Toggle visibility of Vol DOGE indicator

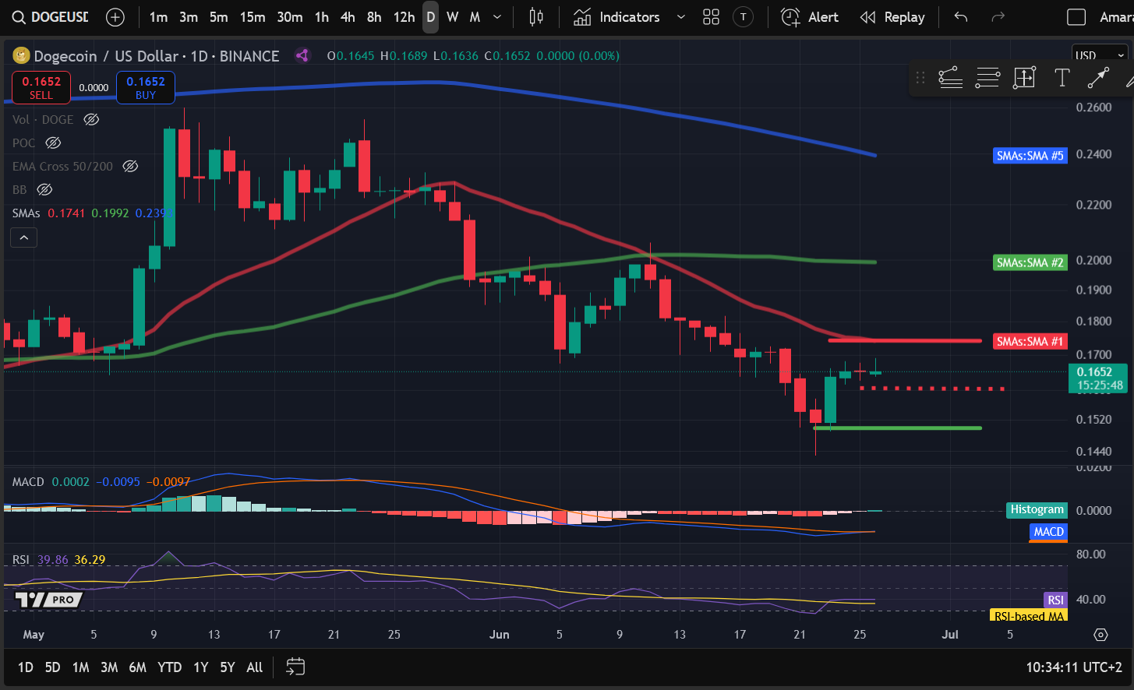pyautogui.click(x=91, y=119)
